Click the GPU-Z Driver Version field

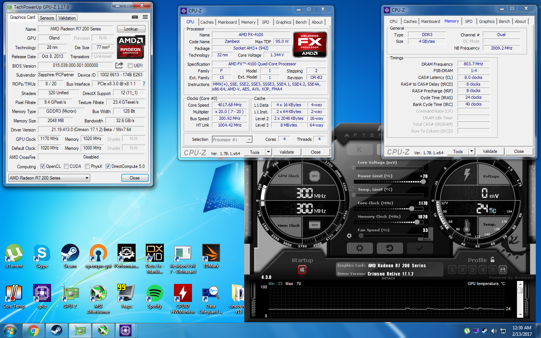91,130
